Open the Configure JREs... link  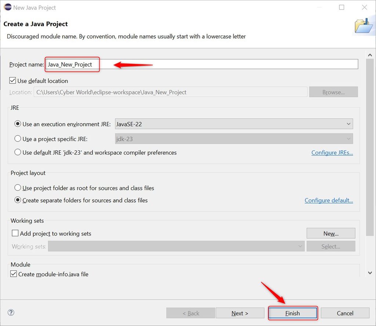(x=332, y=153)
